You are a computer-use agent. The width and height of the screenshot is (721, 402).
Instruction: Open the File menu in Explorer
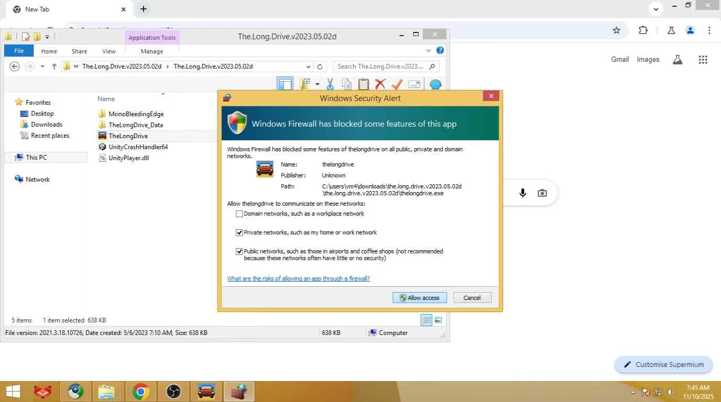(x=19, y=51)
